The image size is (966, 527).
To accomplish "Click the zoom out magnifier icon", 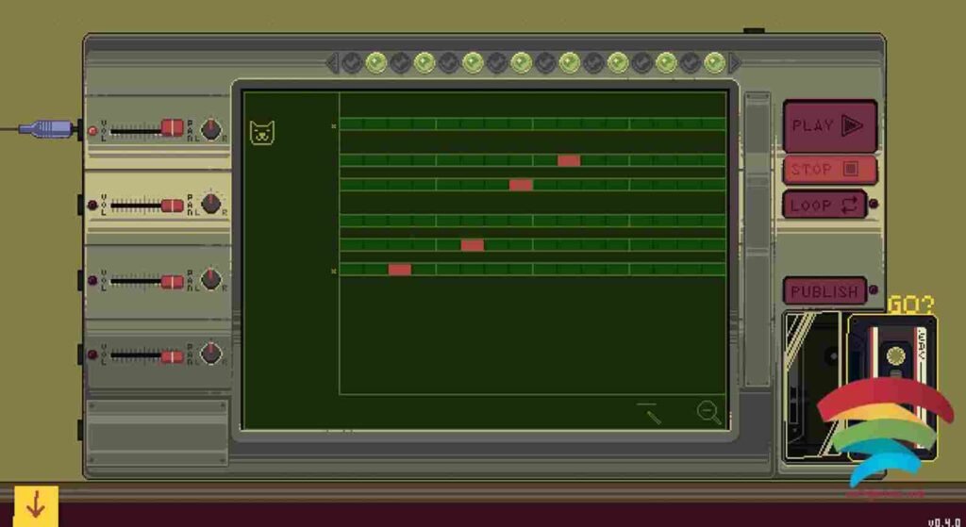I will coord(708,413).
